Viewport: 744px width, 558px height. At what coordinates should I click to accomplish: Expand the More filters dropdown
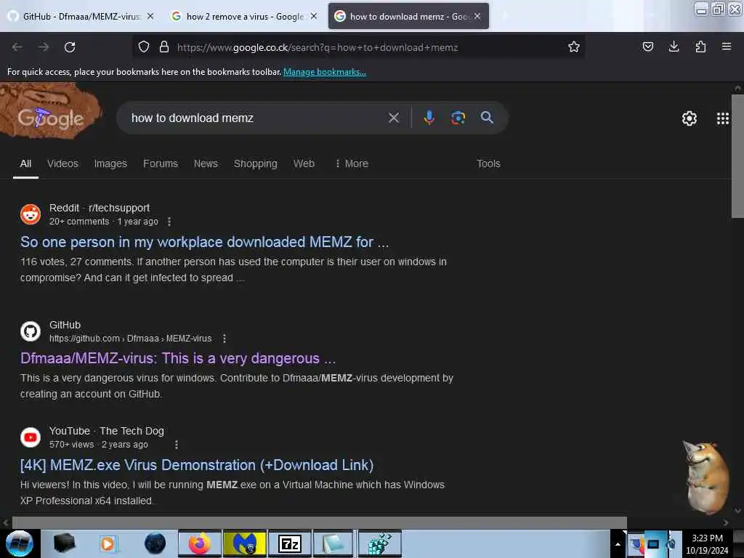tap(352, 163)
